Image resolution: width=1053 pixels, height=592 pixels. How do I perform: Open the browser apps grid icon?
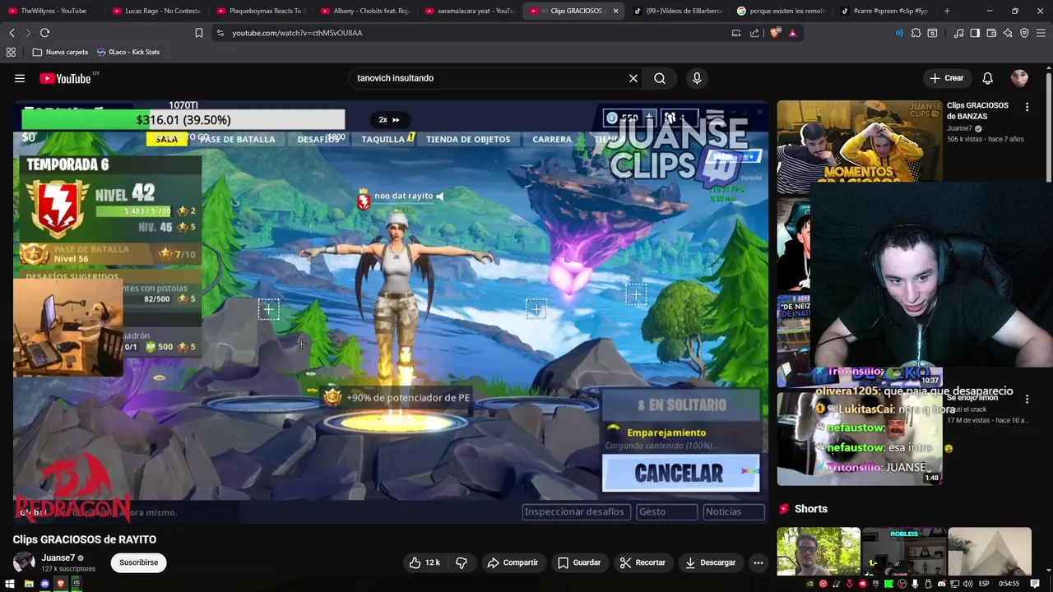11,52
